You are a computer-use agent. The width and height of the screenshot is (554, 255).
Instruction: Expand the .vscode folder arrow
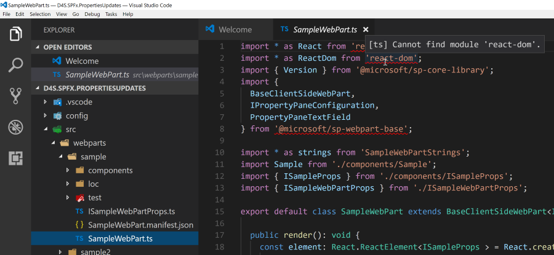tap(45, 102)
